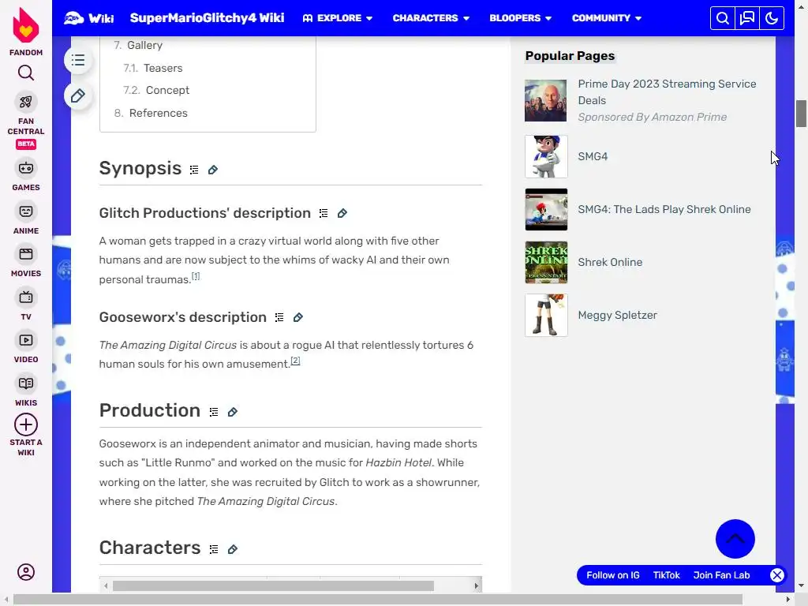Click the table scrollbar left arrow
The width and height of the screenshot is (808, 606).
(x=106, y=586)
